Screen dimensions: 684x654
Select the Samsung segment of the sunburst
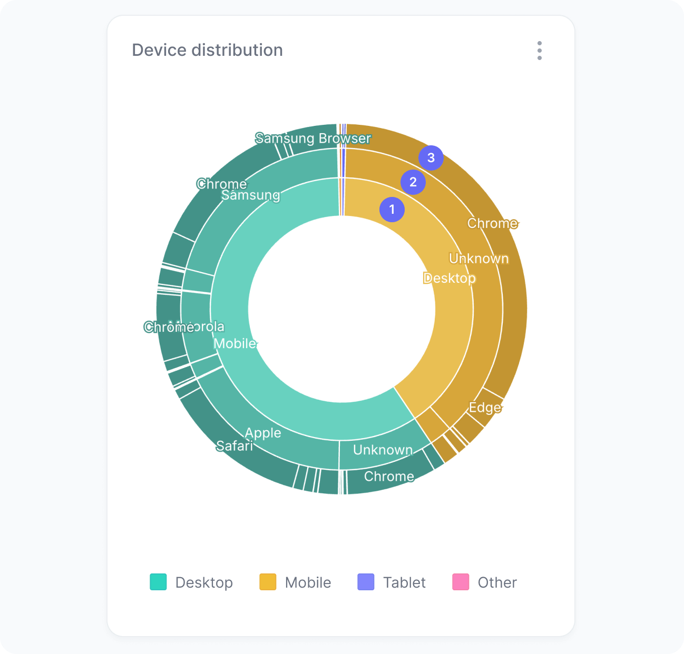pyautogui.click(x=250, y=195)
